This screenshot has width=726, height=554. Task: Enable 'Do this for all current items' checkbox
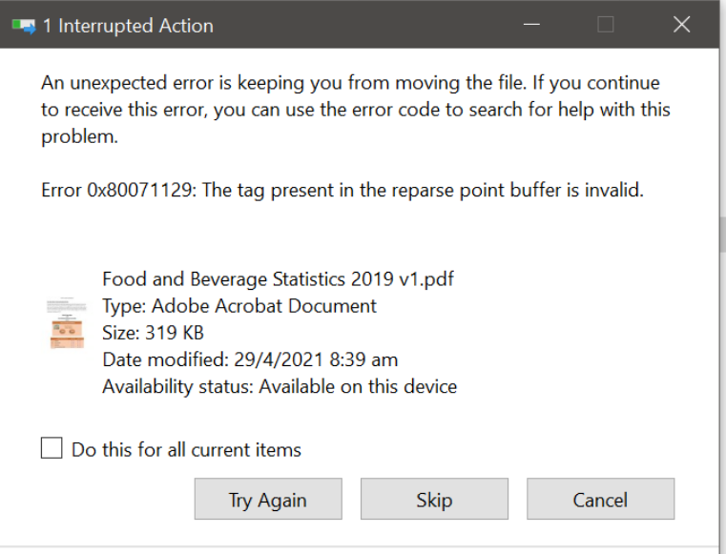pos(52,448)
